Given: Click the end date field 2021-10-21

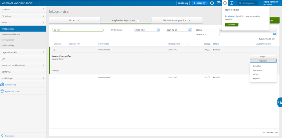Looking at the screenshot, I should (179, 30).
